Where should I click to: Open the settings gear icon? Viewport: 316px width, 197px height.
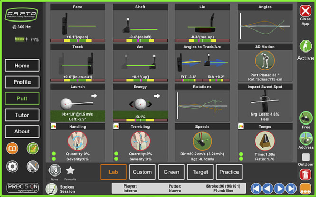[12, 167]
